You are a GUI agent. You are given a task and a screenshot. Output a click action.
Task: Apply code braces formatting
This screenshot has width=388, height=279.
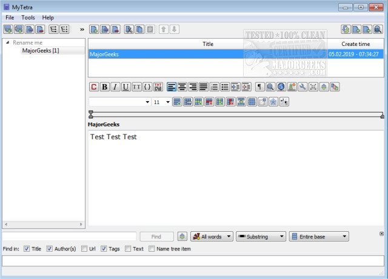click(147, 87)
